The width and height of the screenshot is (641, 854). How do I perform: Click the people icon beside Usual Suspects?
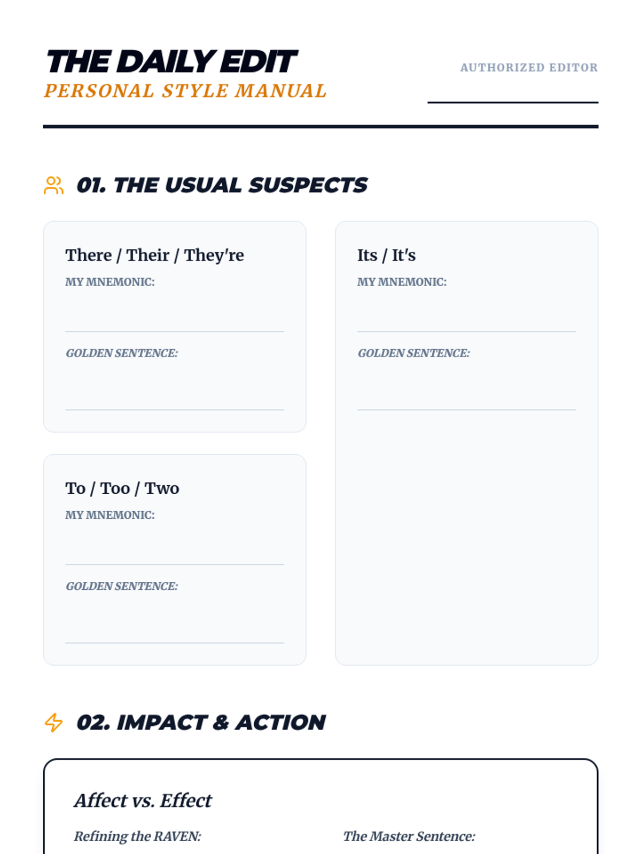coord(53,186)
